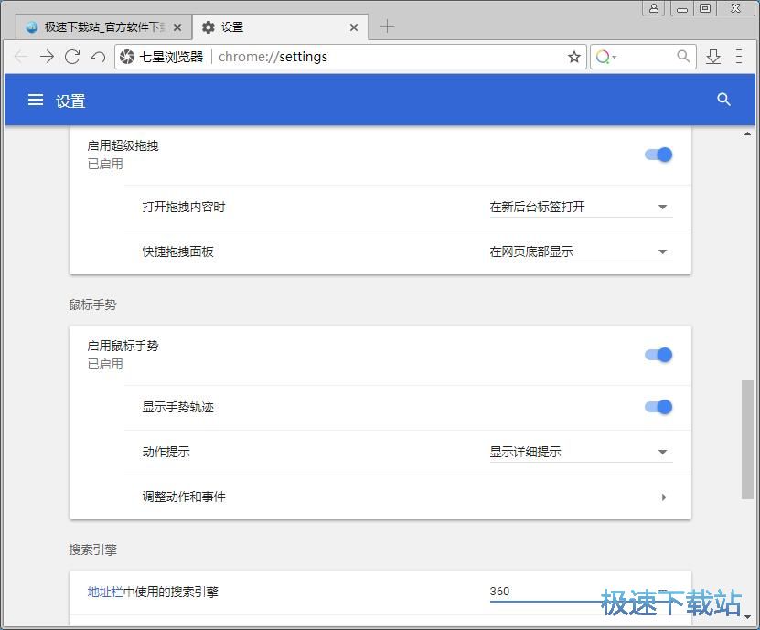The image size is (760, 630).
Task: Click the scrollbar up arrow
Action: pyautogui.click(x=747, y=133)
